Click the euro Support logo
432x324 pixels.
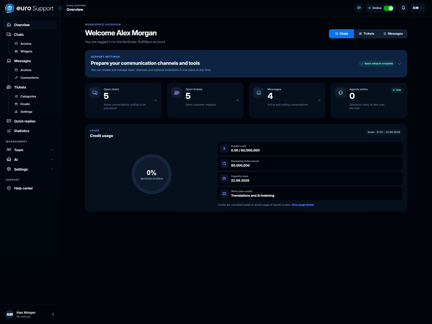pyautogui.click(x=29, y=8)
